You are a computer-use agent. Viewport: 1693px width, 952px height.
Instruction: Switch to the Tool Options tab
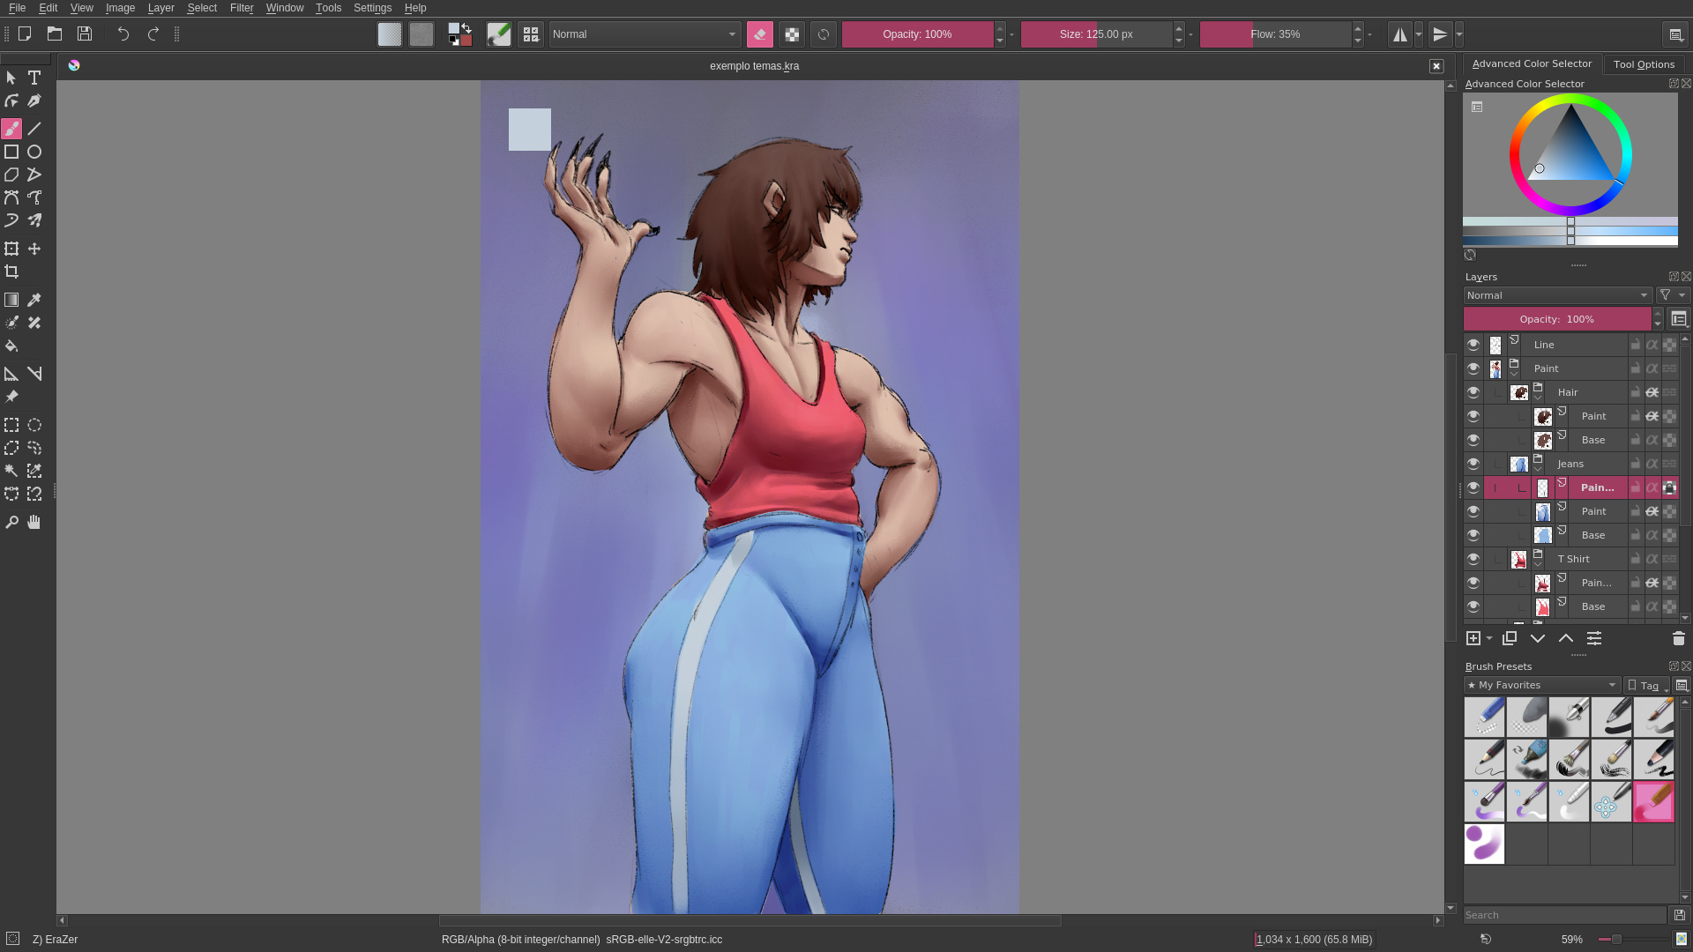(x=1644, y=64)
